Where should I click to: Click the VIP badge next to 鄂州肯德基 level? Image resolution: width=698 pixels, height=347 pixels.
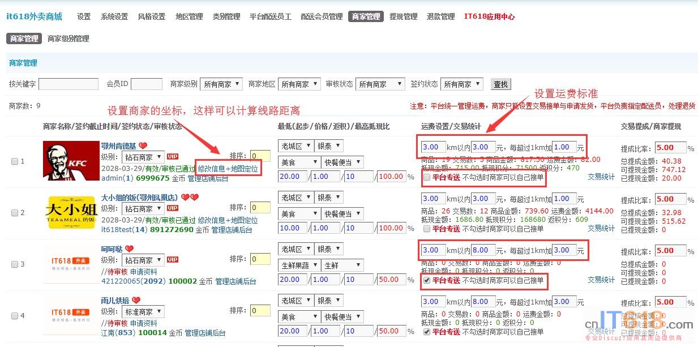(173, 157)
